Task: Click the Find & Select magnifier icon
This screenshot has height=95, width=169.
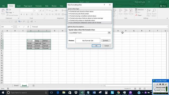Action: tap(154, 11)
